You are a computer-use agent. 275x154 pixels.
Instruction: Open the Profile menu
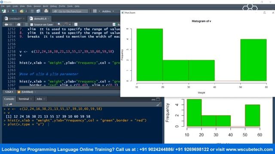coord(62,6)
